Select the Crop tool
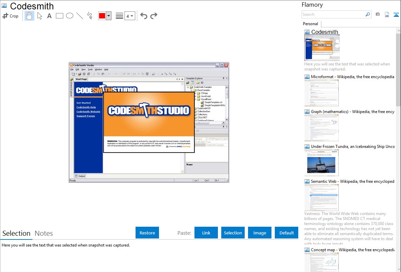Image resolution: width=401 pixels, height=272 pixels. [x=10, y=16]
